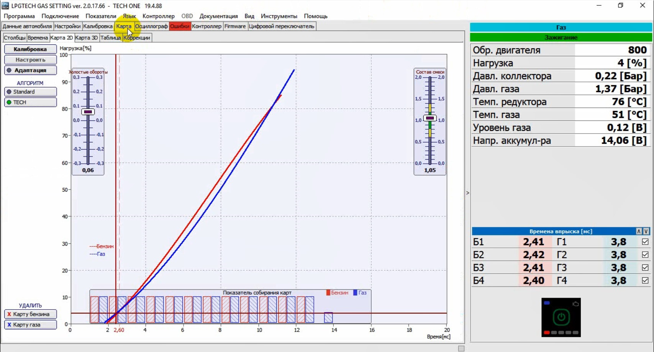Screen dimensions: 654x352
Task: Switch to the Настройки tab
Action: pyautogui.click(x=67, y=26)
